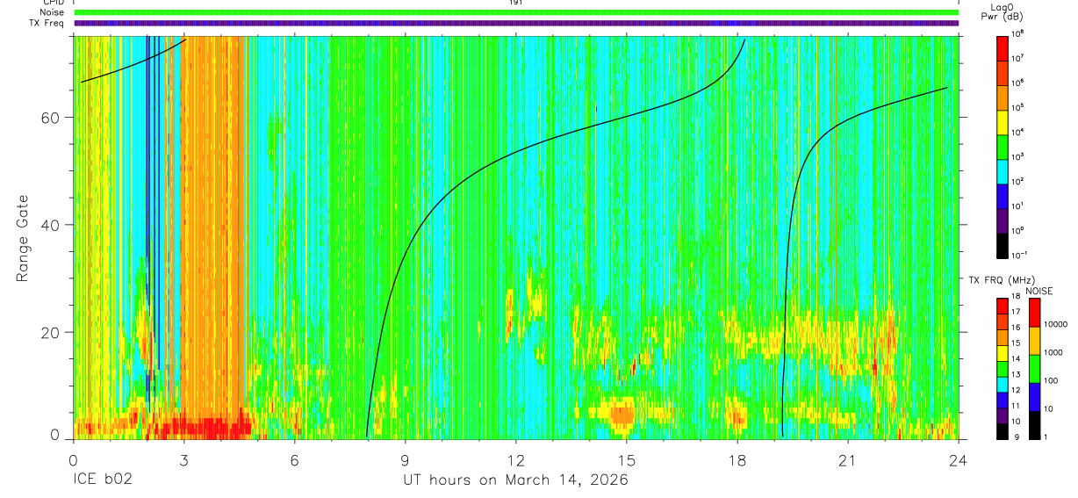1078x498 pixels.
Task: Click the green Noise indicator strip
Action: pyautogui.click(x=516, y=12)
